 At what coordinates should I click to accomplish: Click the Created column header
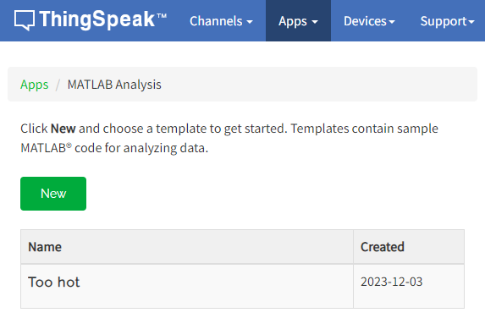[x=383, y=247]
